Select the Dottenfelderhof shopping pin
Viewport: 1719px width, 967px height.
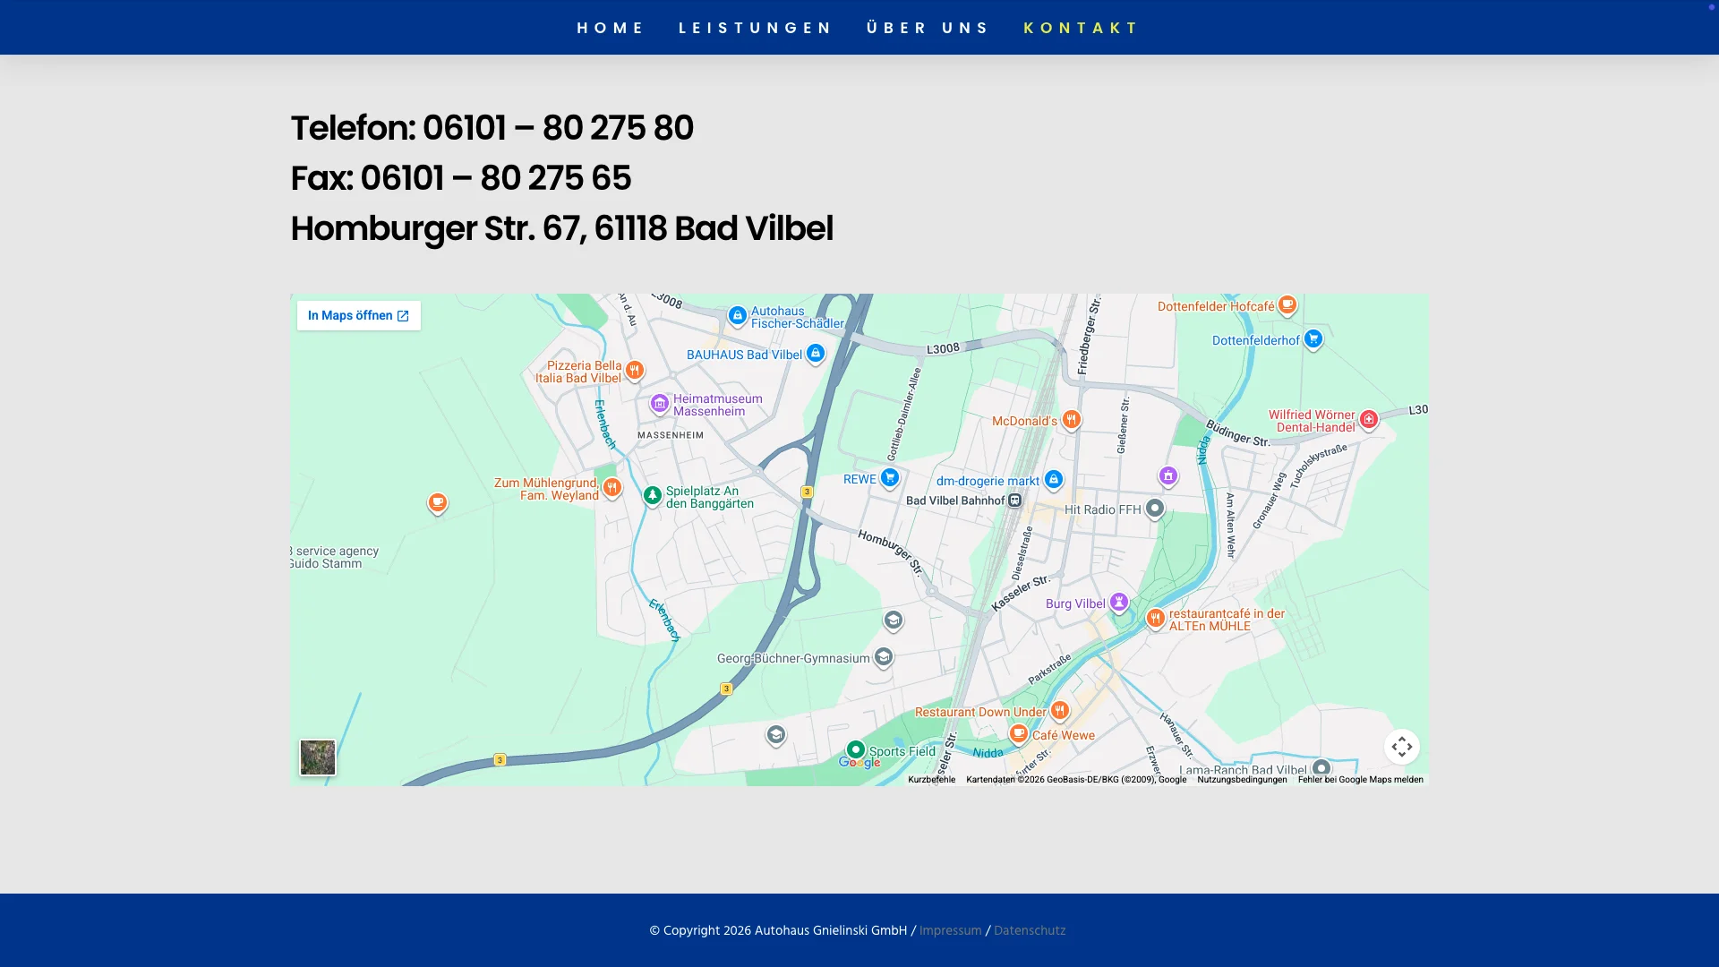tap(1313, 340)
